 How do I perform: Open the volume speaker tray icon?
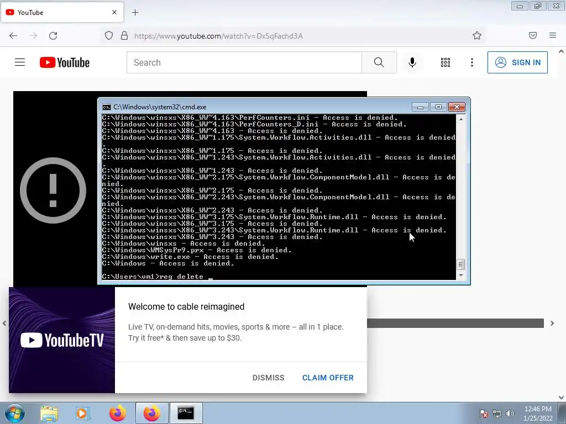[x=510, y=414]
